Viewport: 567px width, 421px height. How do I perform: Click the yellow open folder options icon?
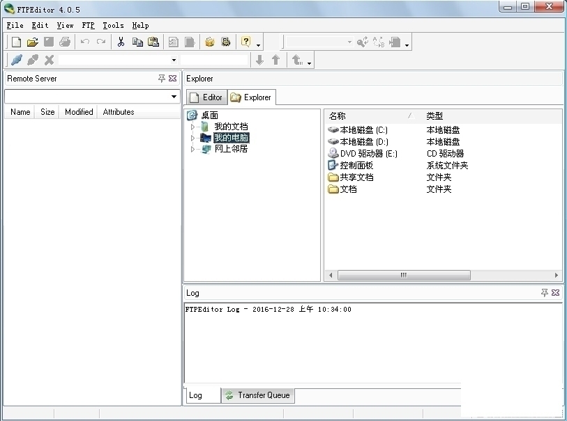[209, 42]
